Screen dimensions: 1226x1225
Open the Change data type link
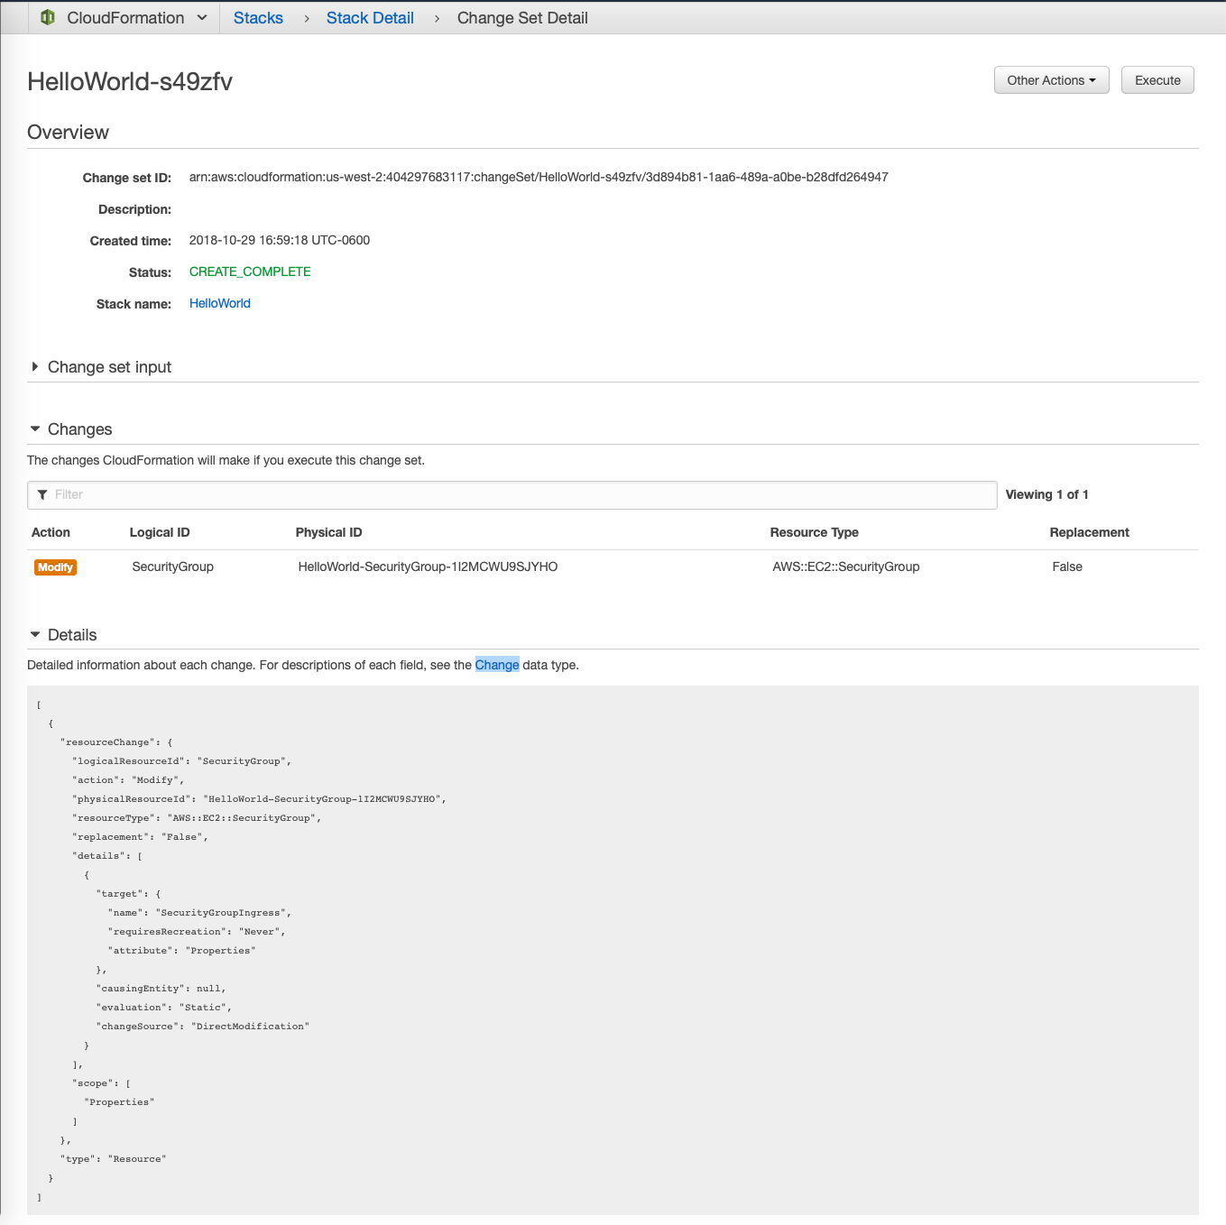pyautogui.click(x=497, y=665)
